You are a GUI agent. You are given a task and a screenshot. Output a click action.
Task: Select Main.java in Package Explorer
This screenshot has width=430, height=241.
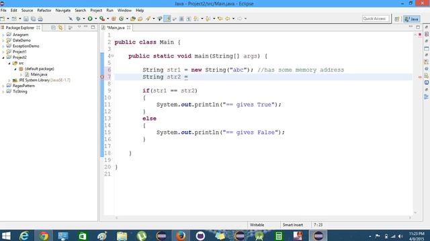click(x=39, y=74)
